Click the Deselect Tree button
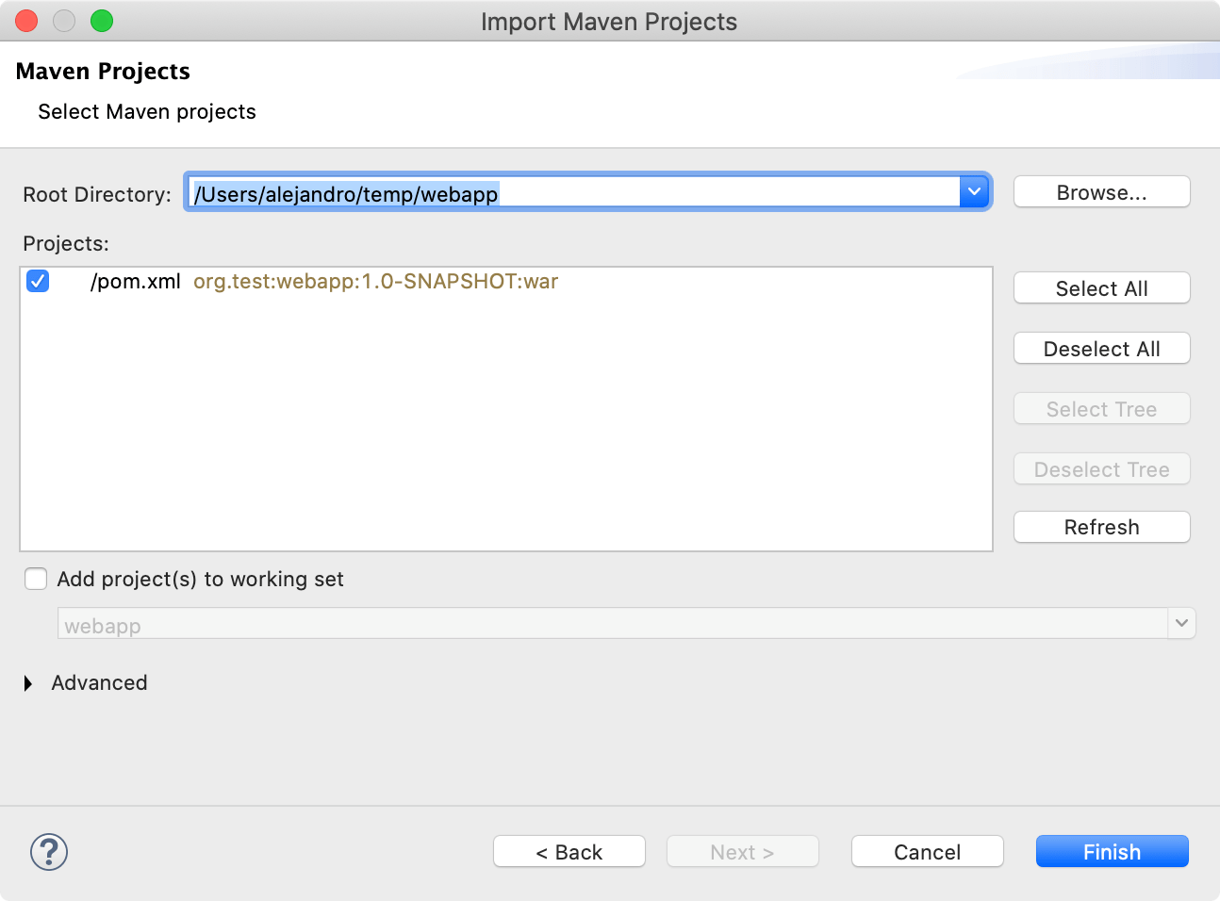 point(1101,468)
